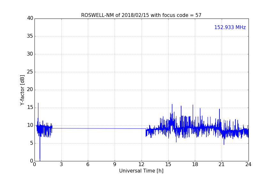Click x-axis tick label '24'
Viewport: 276px width, 184px height.
(x=248, y=165)
